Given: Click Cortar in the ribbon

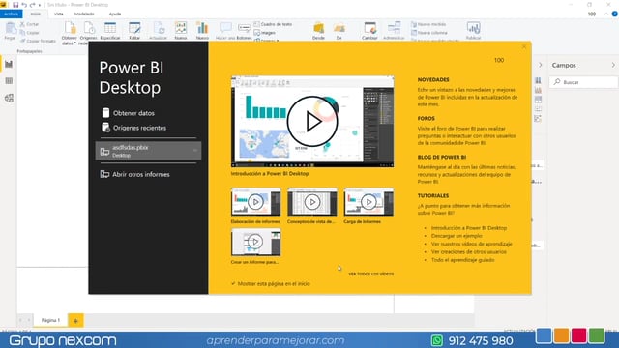Looking at the screenshot, I should (30, 24).
